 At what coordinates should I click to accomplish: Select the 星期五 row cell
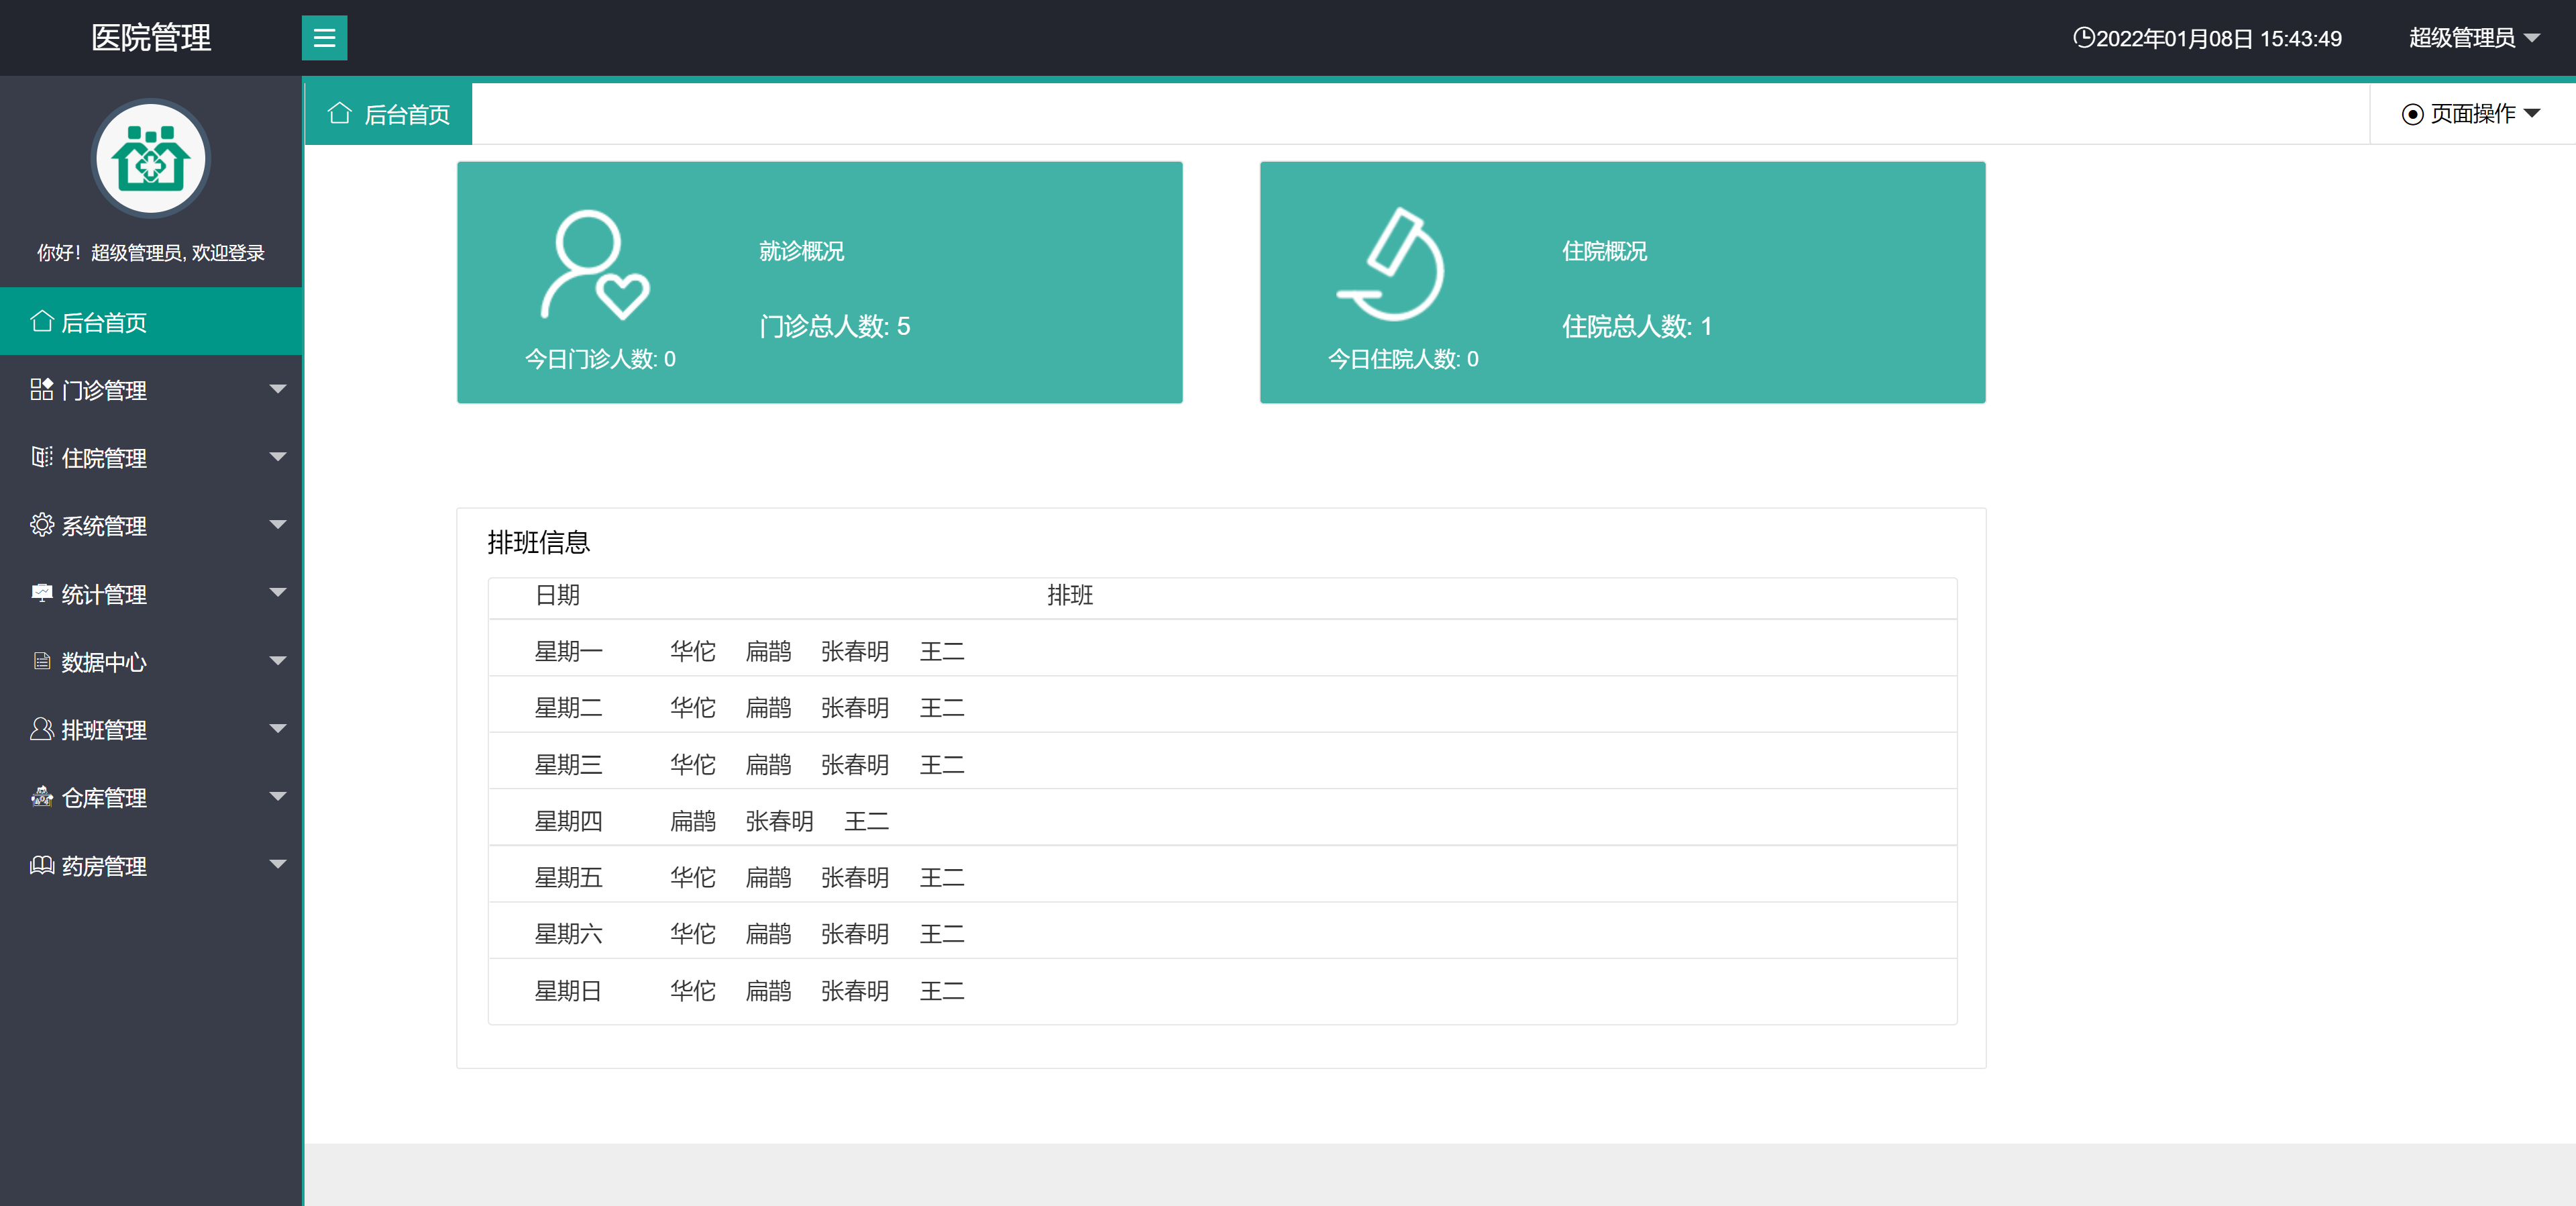(x=568, y=876)
